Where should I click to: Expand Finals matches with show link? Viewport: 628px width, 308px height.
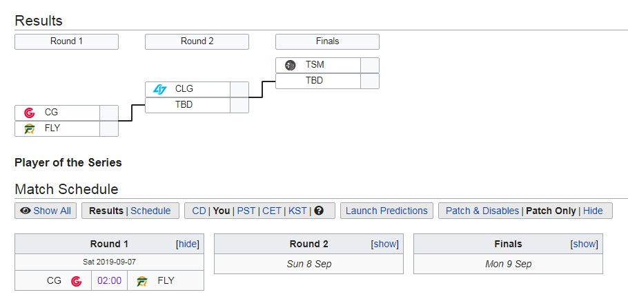point(585,244)
